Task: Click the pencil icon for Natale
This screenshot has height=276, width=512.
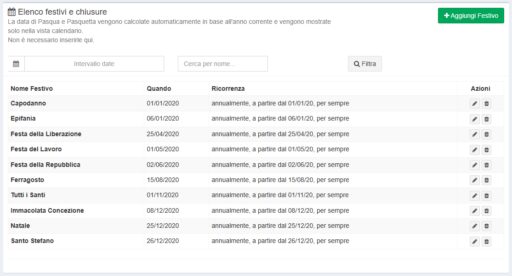Action: click(474, 226)
